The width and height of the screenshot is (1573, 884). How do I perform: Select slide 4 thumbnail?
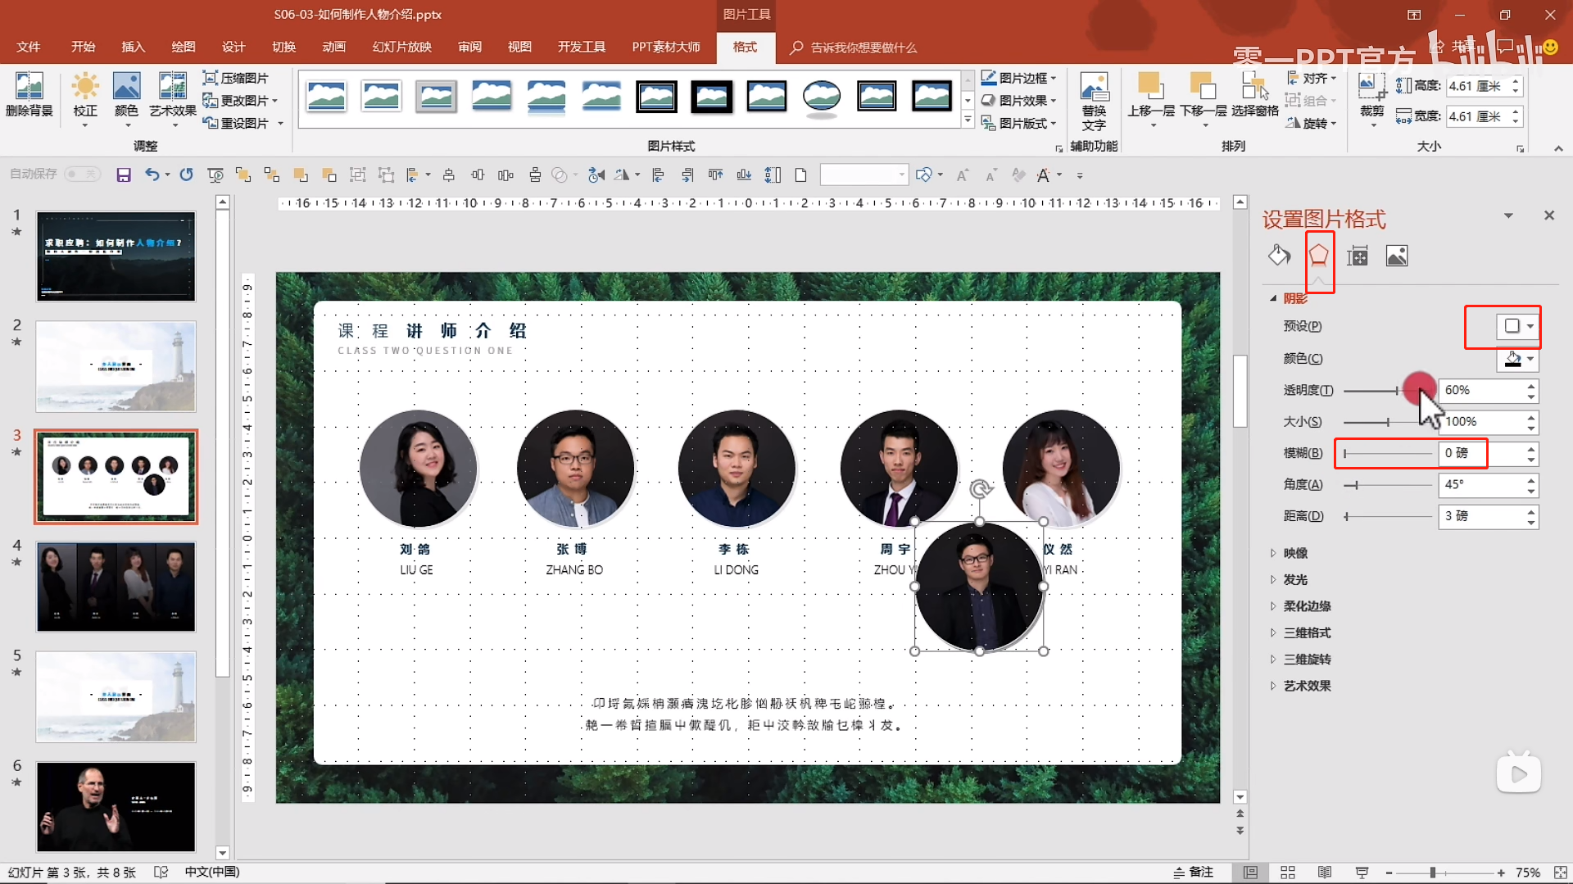pos(116,587)
